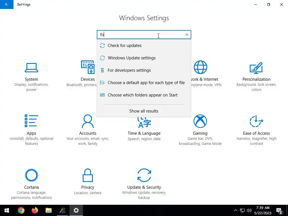Screen dimensions: 288x216
Task: Click the 'Ease of Access' label
Action: click(x=256, y=133)
